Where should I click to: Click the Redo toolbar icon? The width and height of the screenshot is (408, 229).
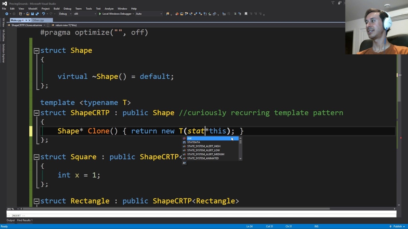tap(51, 14)
